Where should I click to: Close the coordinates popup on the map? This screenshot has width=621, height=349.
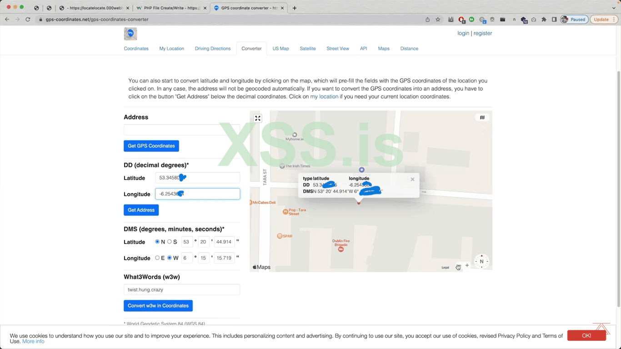[412, 179]
